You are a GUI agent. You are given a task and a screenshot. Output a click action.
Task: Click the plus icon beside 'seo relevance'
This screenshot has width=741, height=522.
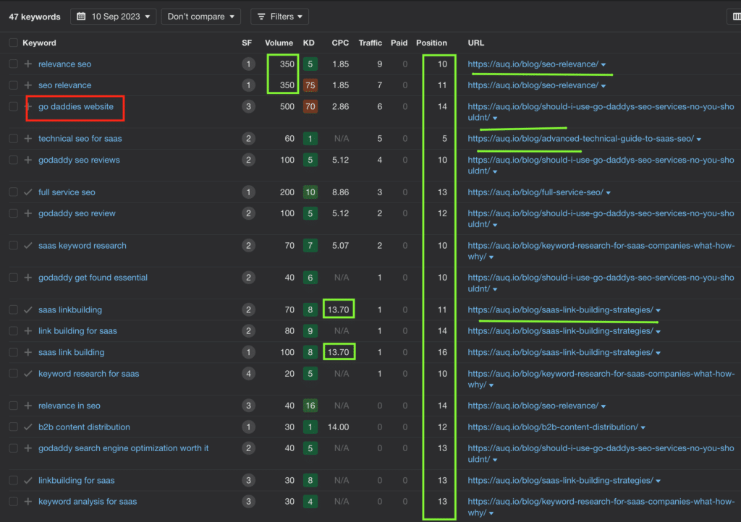28,85
